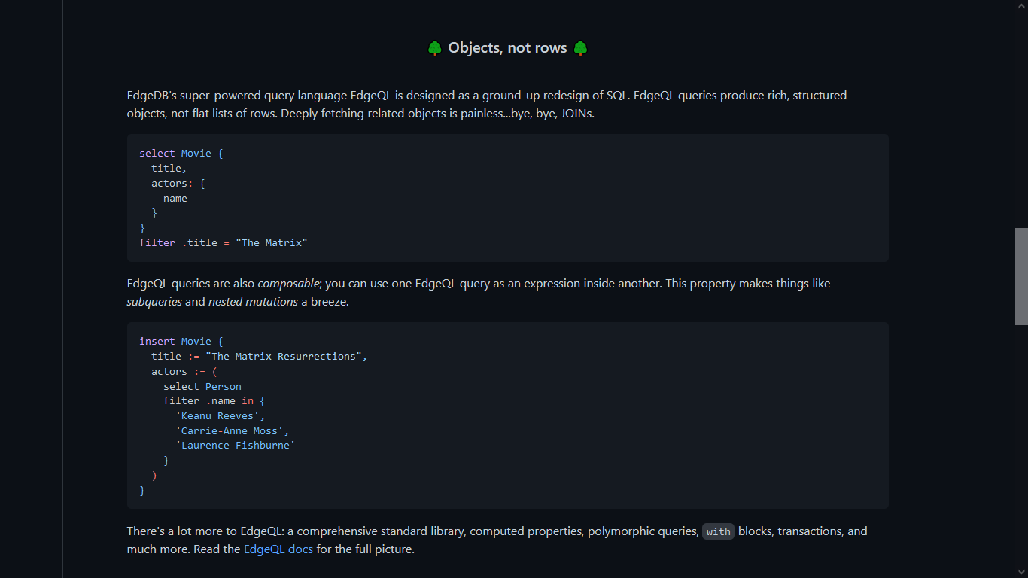Image resolution: width=1028 pixels, height=578 pixels.
Task: Click the "select Person" code line
Action: point(202,387)
